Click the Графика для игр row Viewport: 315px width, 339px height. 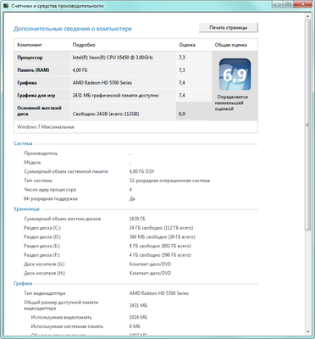[x=113, y=96]
